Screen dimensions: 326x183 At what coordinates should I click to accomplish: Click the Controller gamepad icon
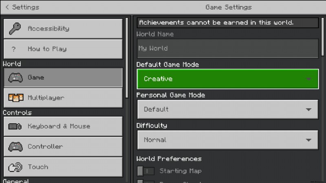(x=15, y=147)
